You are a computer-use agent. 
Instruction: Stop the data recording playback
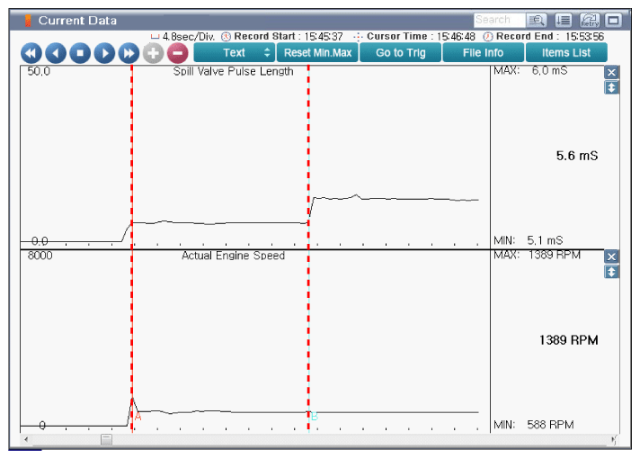click(x=80, y=53)
